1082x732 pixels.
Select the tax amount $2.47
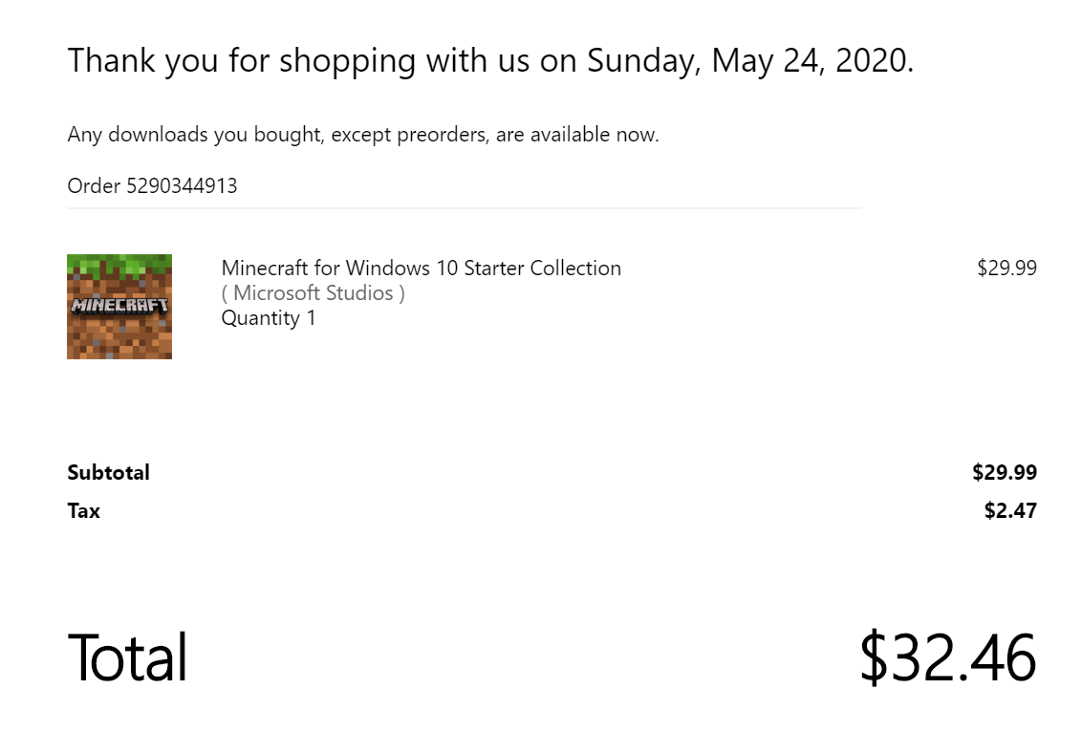tap(1009, 511)
